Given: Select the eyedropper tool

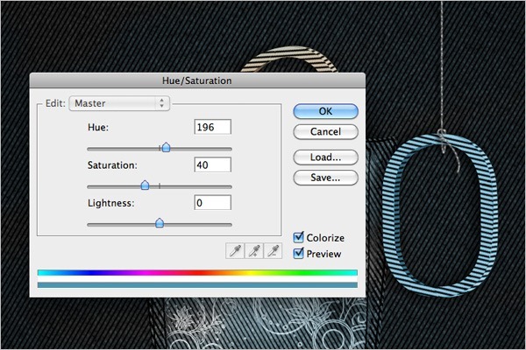Looking at the screenshot, I should (235, 251).
